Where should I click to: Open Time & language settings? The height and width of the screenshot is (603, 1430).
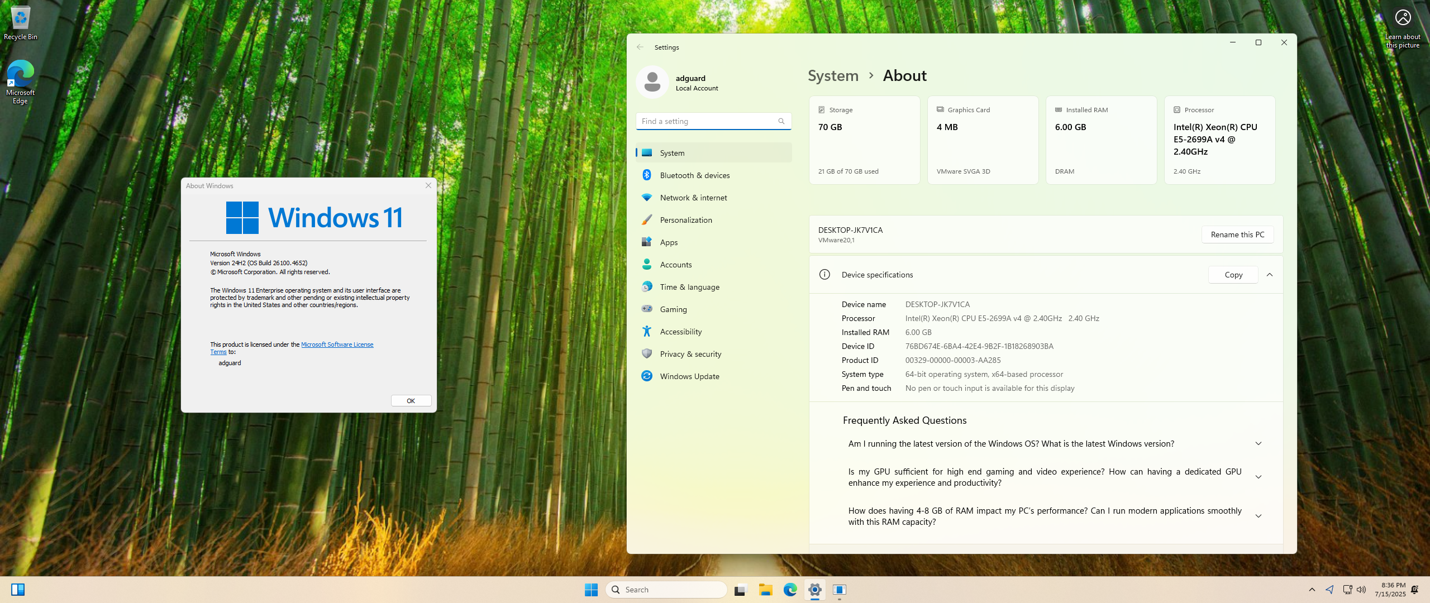click(714, 287)
